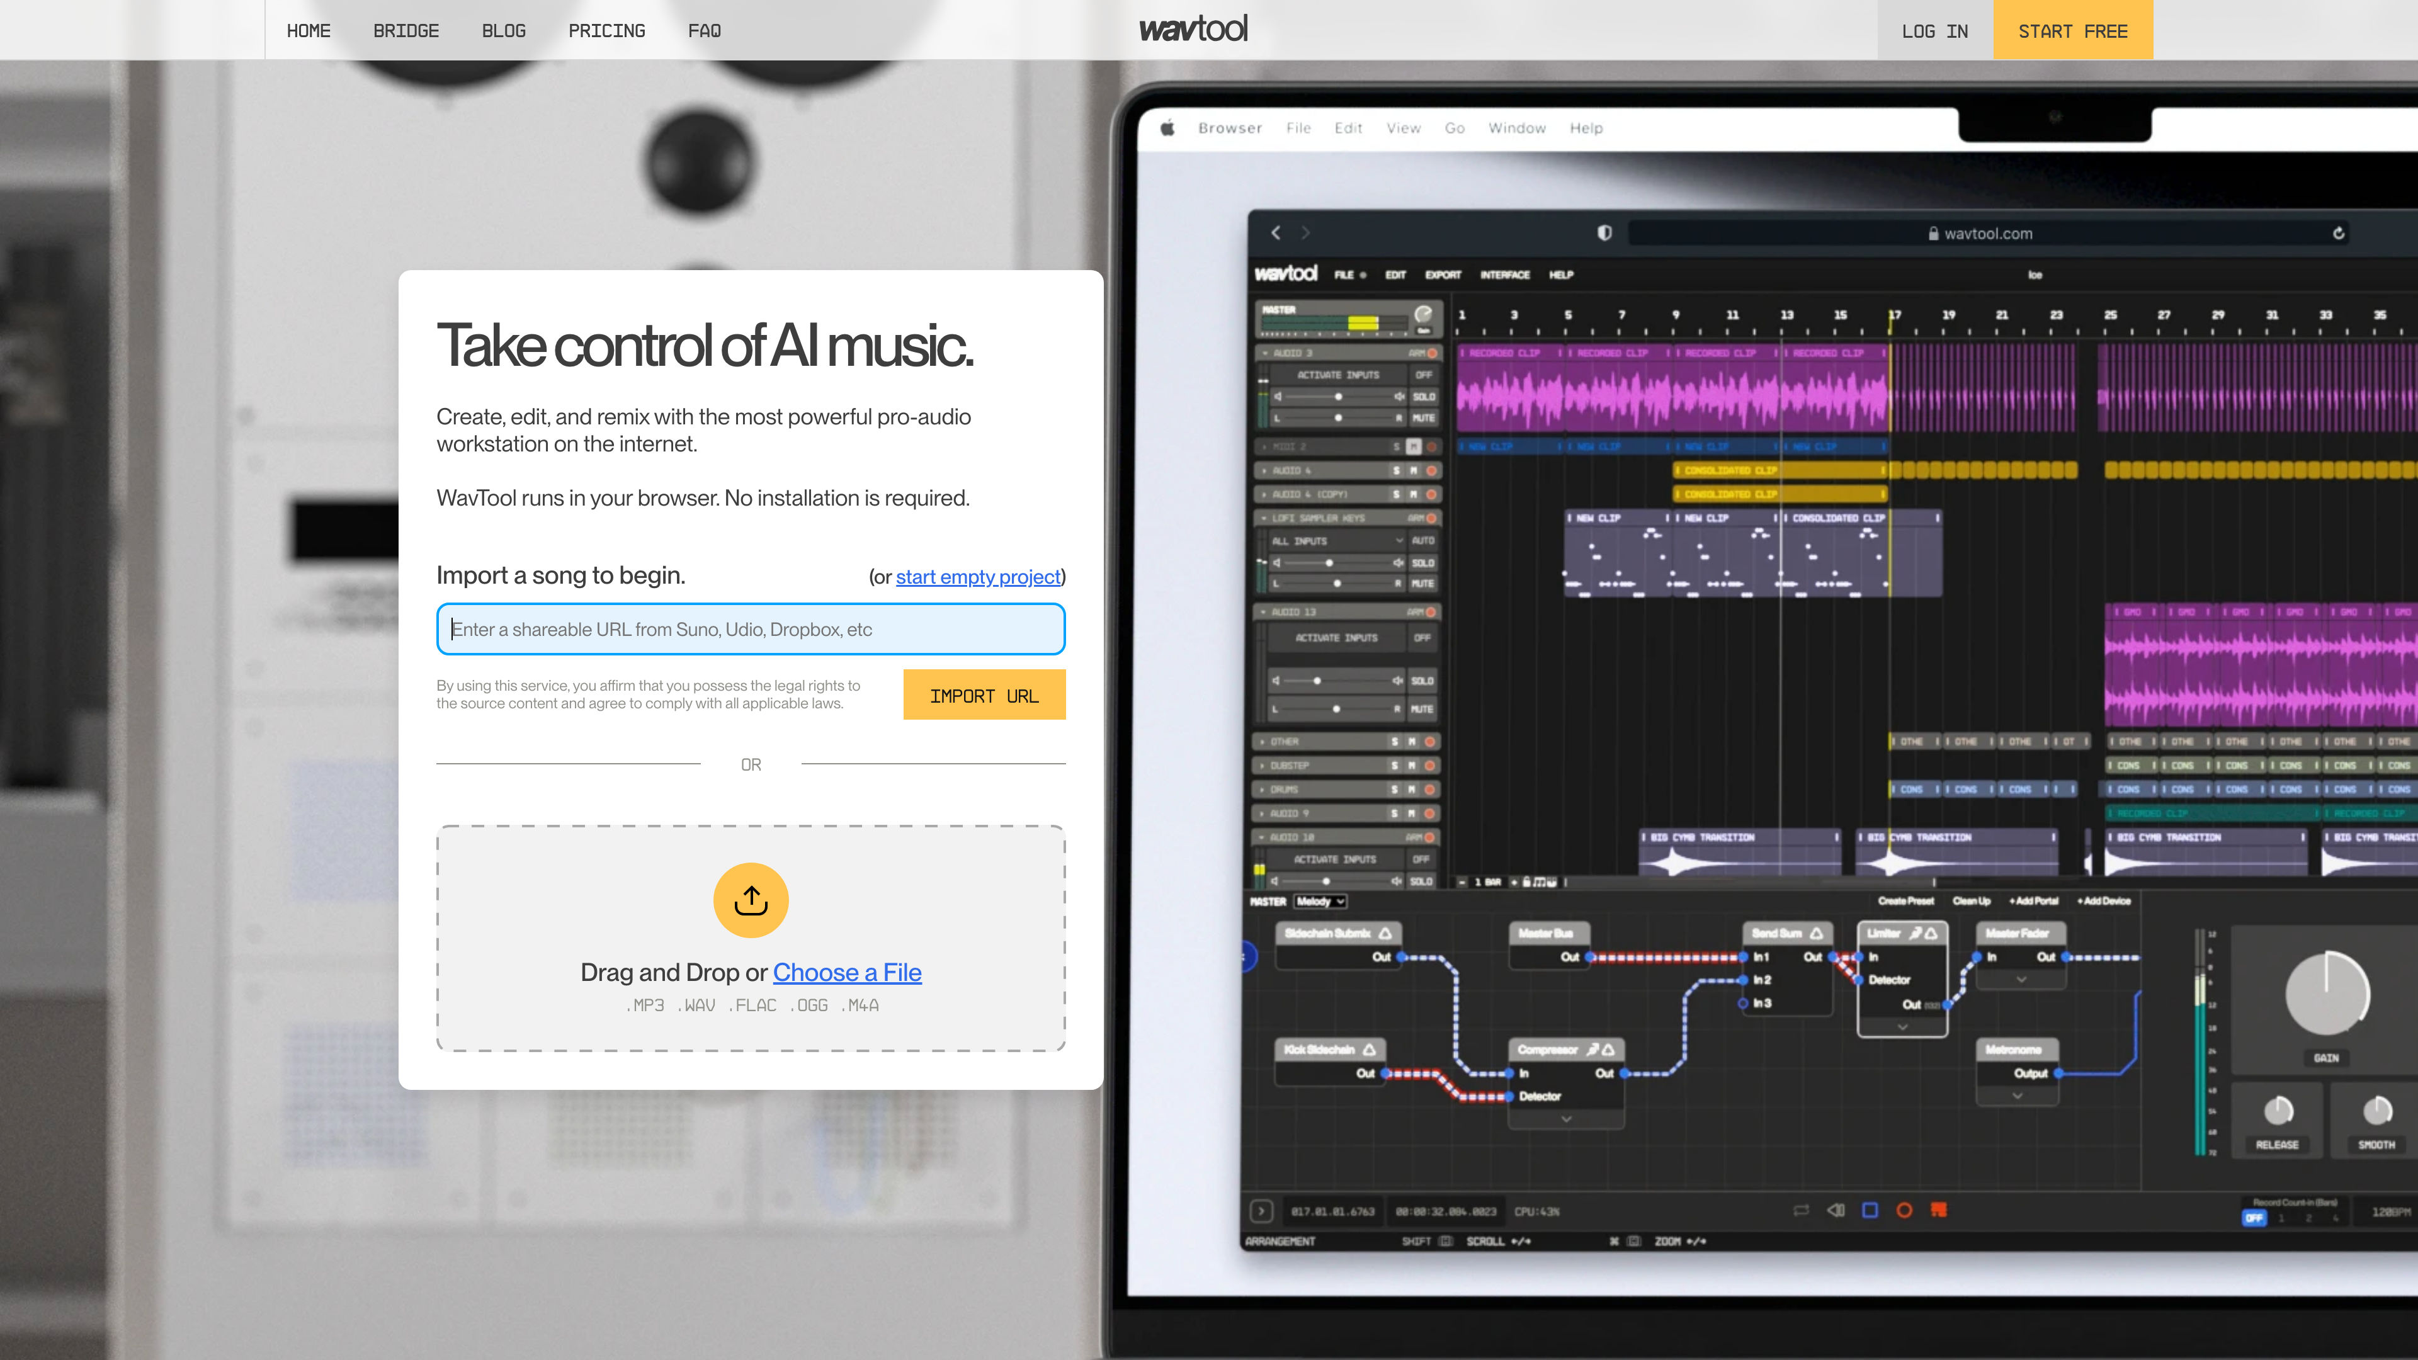
Task: Click the IMPORT URL button
Action: click(983, 694)
